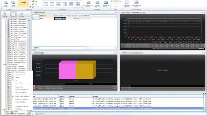Open the Data group dialog launcher
Screen dimensions: 207x116
(122, 9)
